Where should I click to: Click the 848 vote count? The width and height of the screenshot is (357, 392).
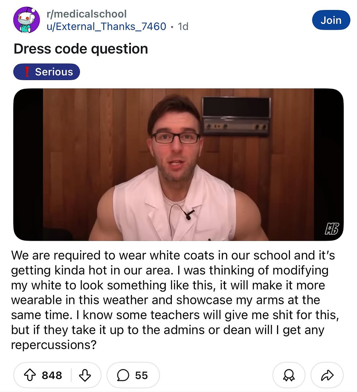tap(52, 375)
